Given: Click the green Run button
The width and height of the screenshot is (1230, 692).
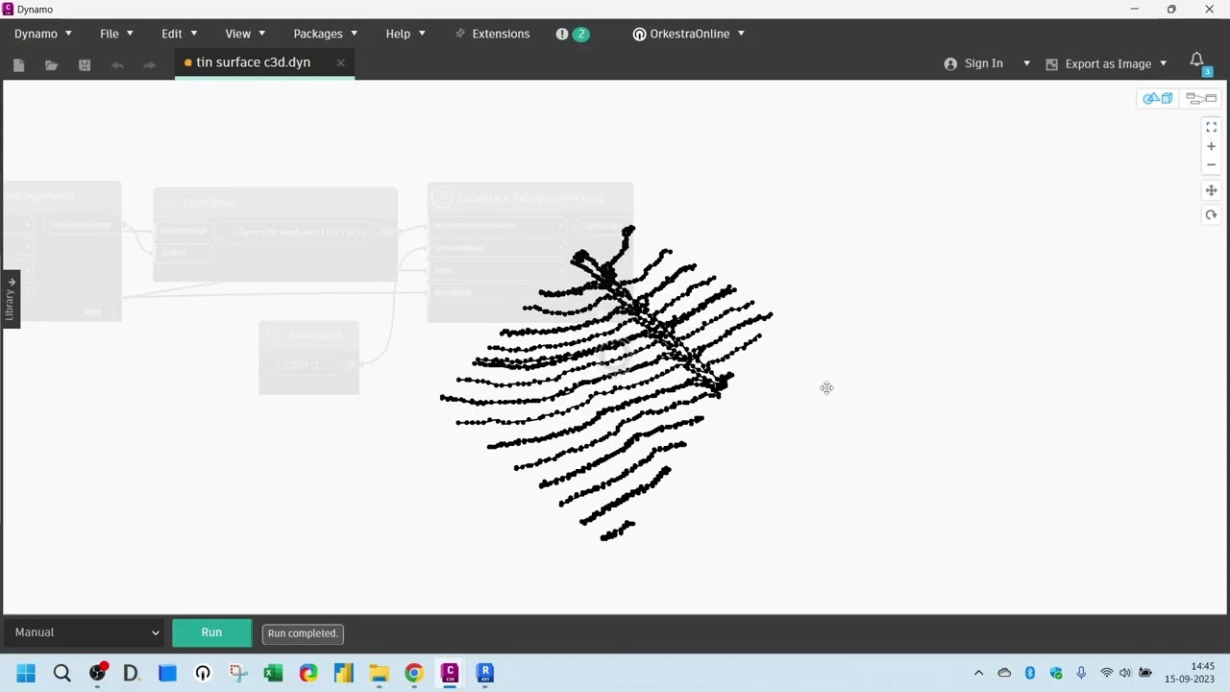Looking at the screenshot, I should 211,632.
